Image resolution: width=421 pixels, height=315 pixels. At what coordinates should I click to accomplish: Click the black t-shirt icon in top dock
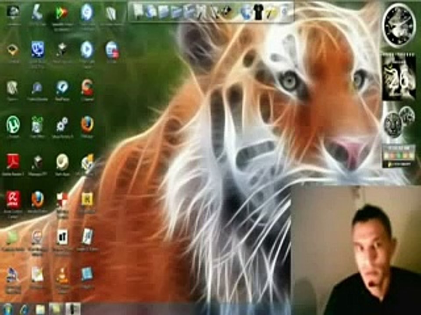tap(258, 13)
